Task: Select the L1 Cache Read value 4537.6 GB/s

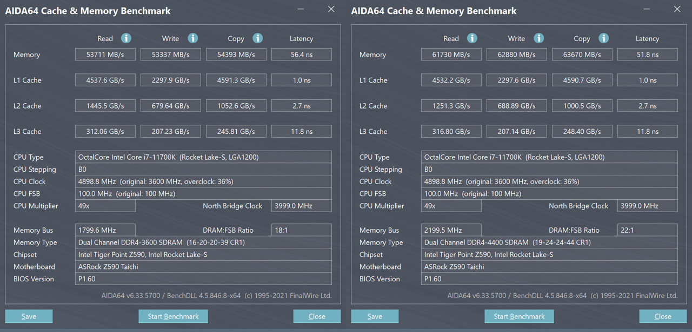Action: click(x=105, y=80)
